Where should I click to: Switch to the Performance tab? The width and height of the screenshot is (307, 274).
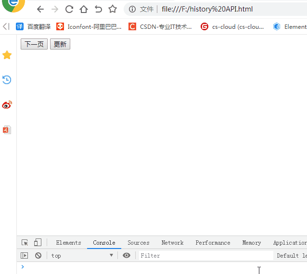[213, 243]
